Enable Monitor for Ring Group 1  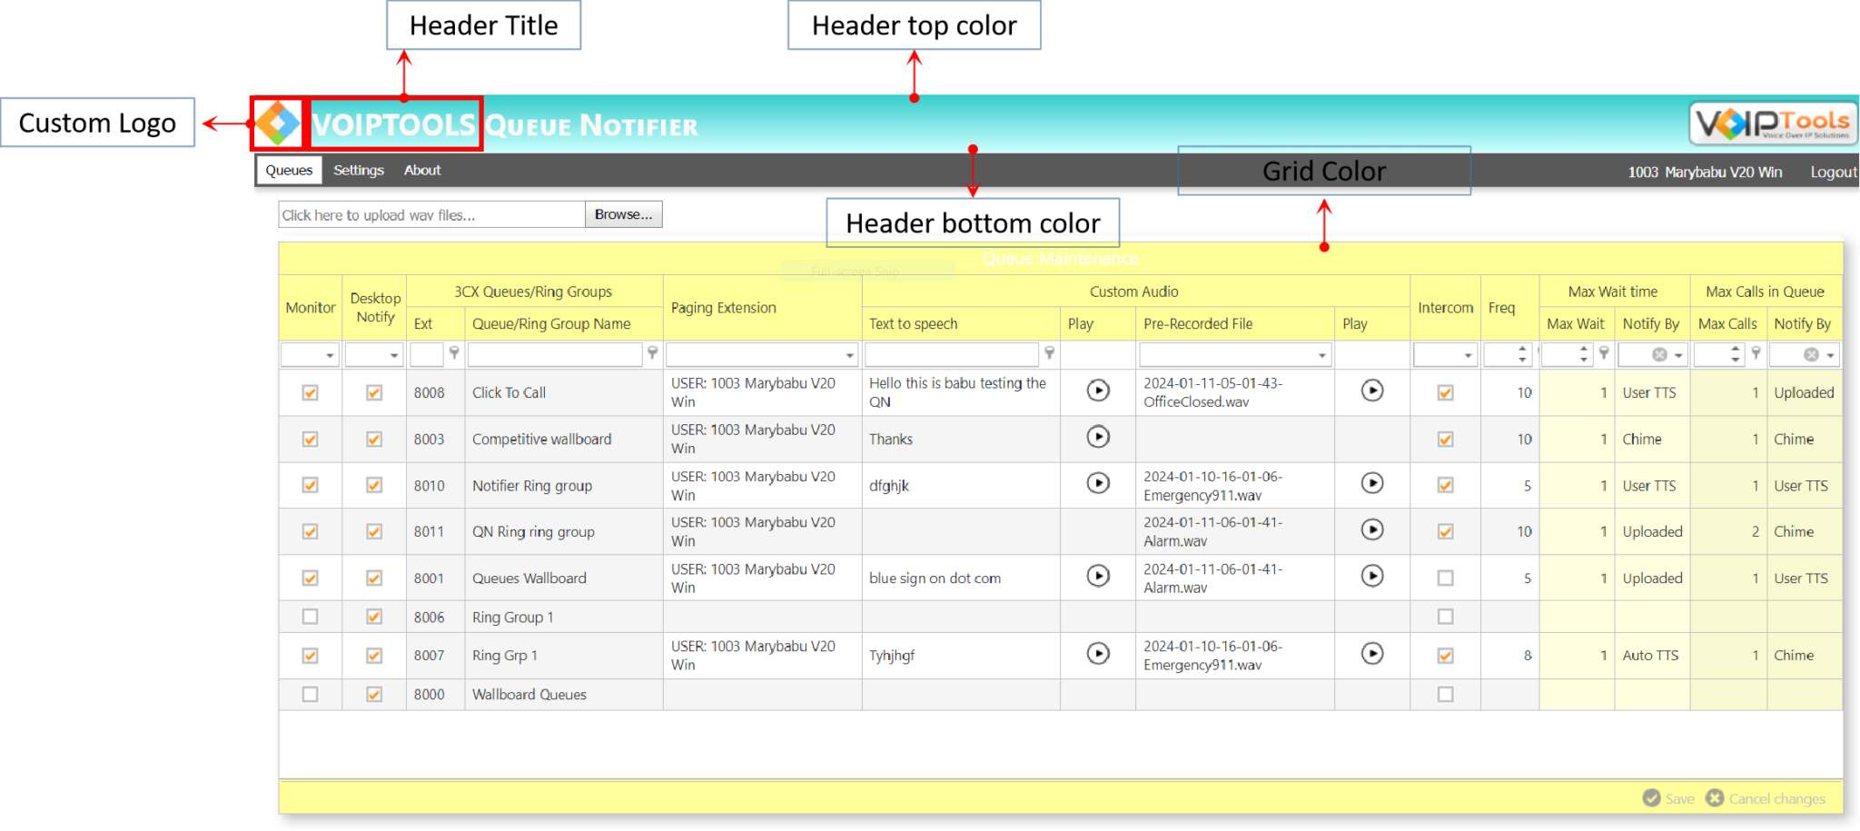[310, 616]
